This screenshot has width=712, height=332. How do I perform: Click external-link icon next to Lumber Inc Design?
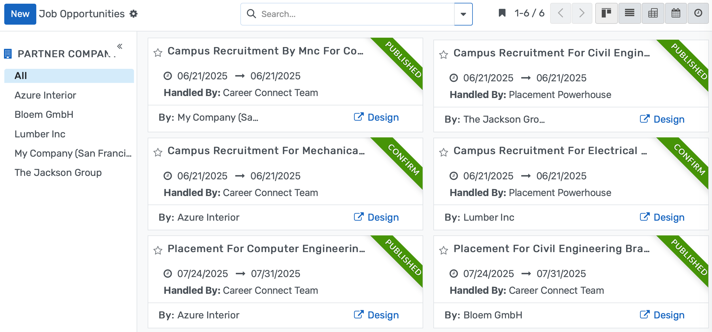[646, 217]
